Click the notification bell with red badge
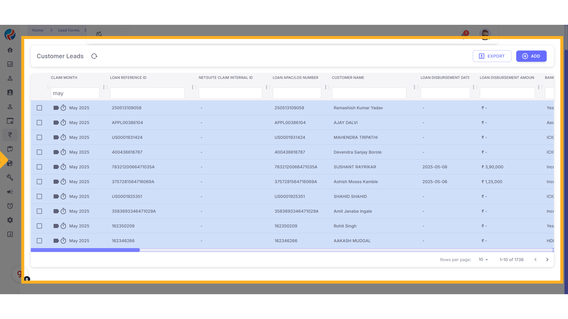Viewport: 568px width, 319px height. tap(464, 35)
